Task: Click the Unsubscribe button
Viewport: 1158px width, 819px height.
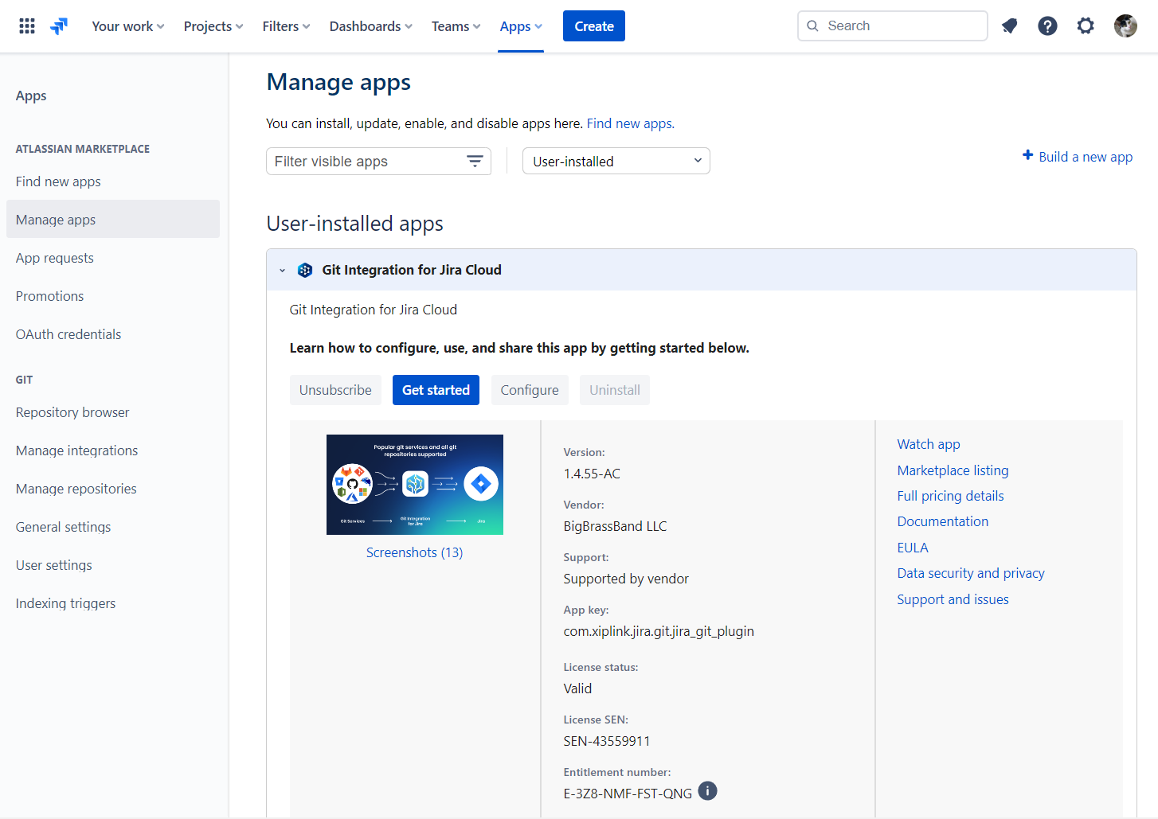Action: 335,390
